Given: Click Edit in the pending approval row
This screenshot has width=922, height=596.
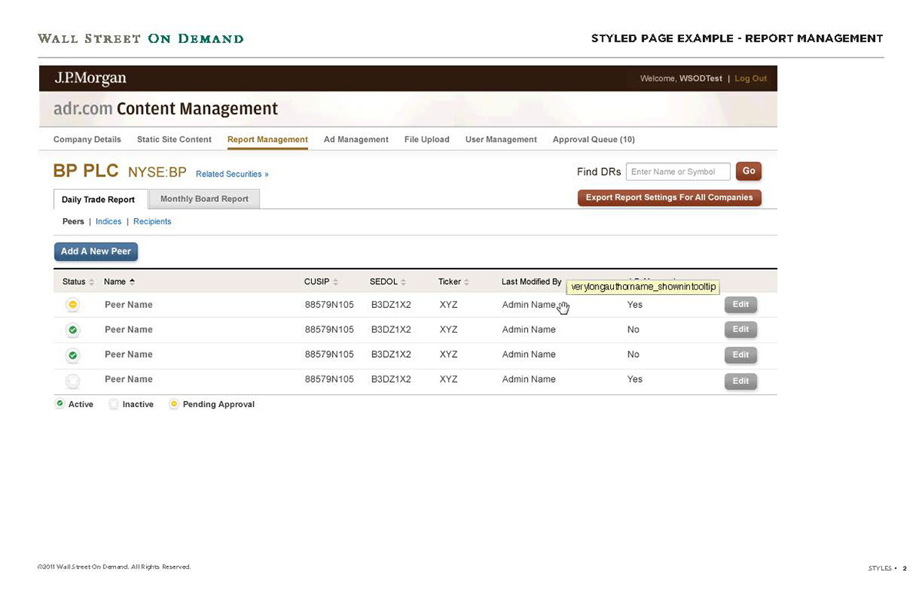Looking at the screenshot, I should pos(741,305).
